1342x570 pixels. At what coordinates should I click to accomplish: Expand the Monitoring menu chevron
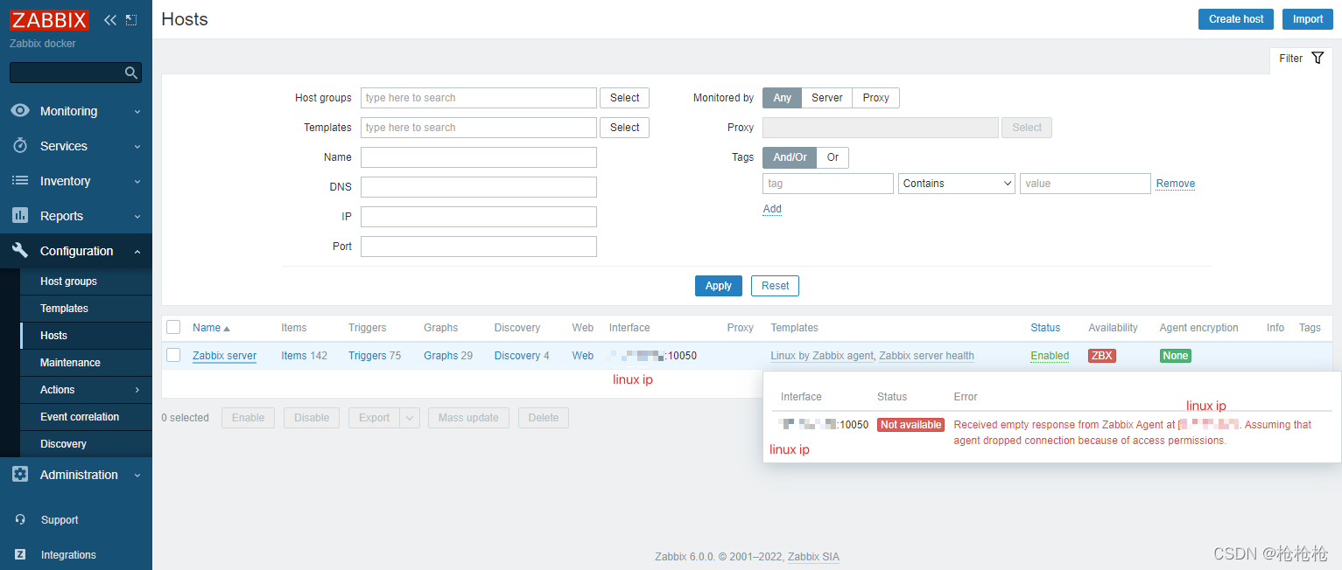pyautogui.click(x=137, y=112)
